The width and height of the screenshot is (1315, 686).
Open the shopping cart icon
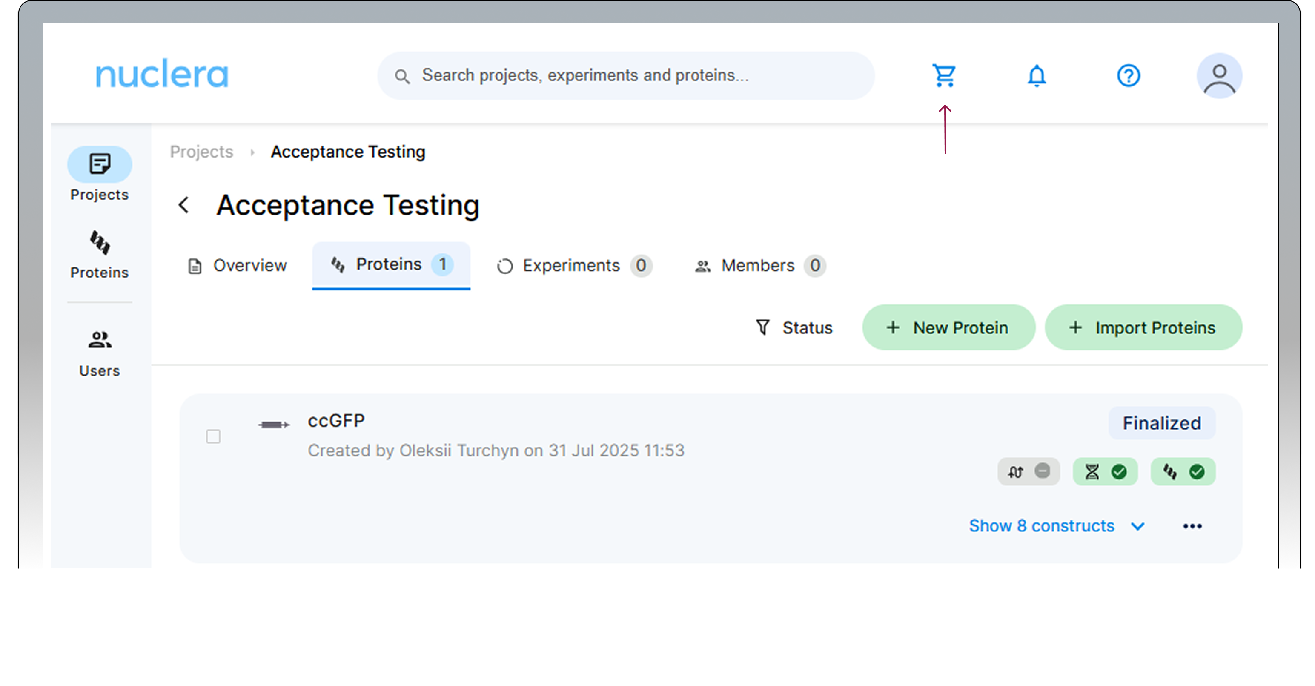[x=943, y=76]
